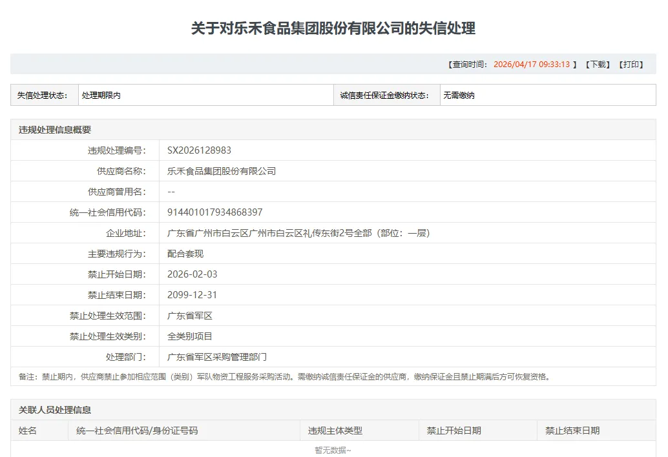Select the department 广东省军区采购管理部门

(217, 357)
